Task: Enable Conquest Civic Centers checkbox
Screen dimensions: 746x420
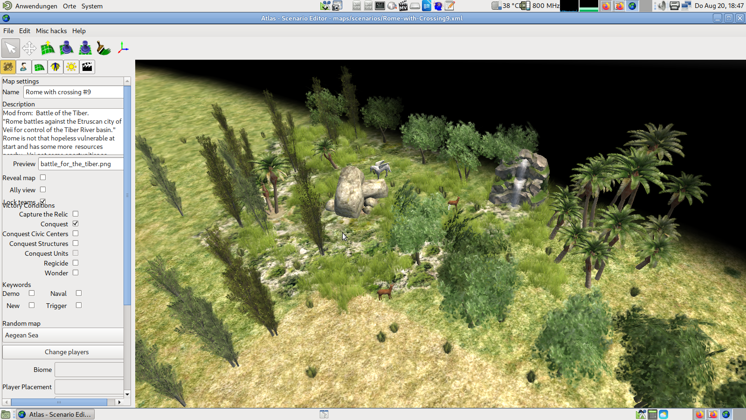Action: coord(76,233)
